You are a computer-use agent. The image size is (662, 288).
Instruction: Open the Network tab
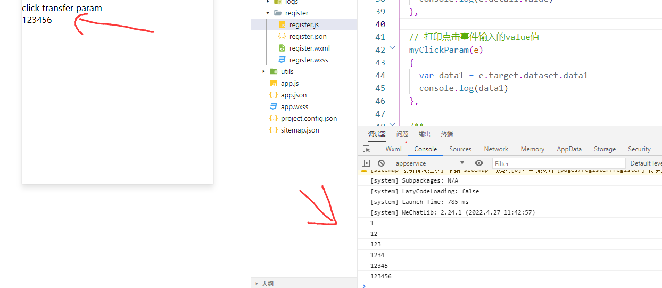pyautogui.click(x=496, y=149)
